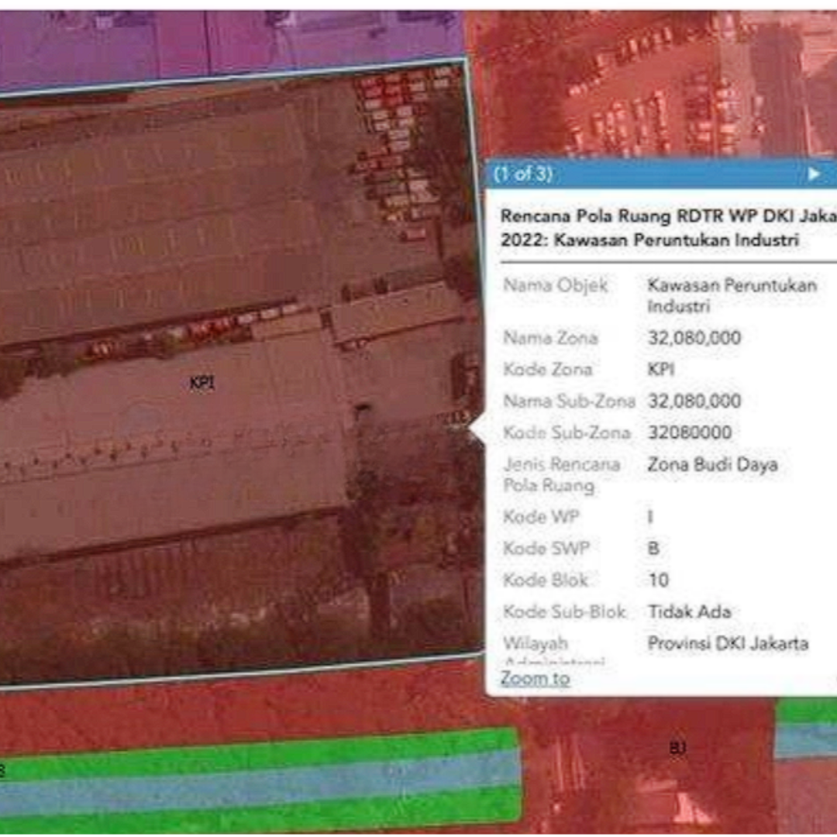
Task: Click the Zoom to link
Action: point(536,678)
